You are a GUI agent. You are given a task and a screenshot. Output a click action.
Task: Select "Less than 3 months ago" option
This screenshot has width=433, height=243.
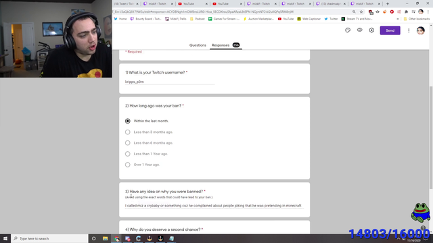128,132
